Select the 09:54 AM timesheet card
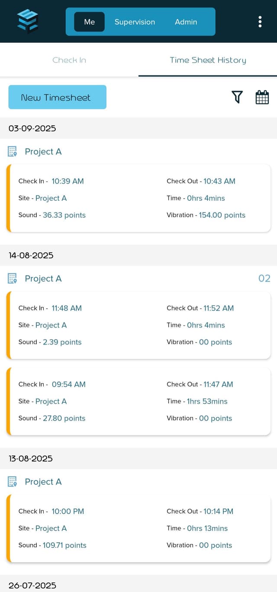 click(x=138, y=401)
